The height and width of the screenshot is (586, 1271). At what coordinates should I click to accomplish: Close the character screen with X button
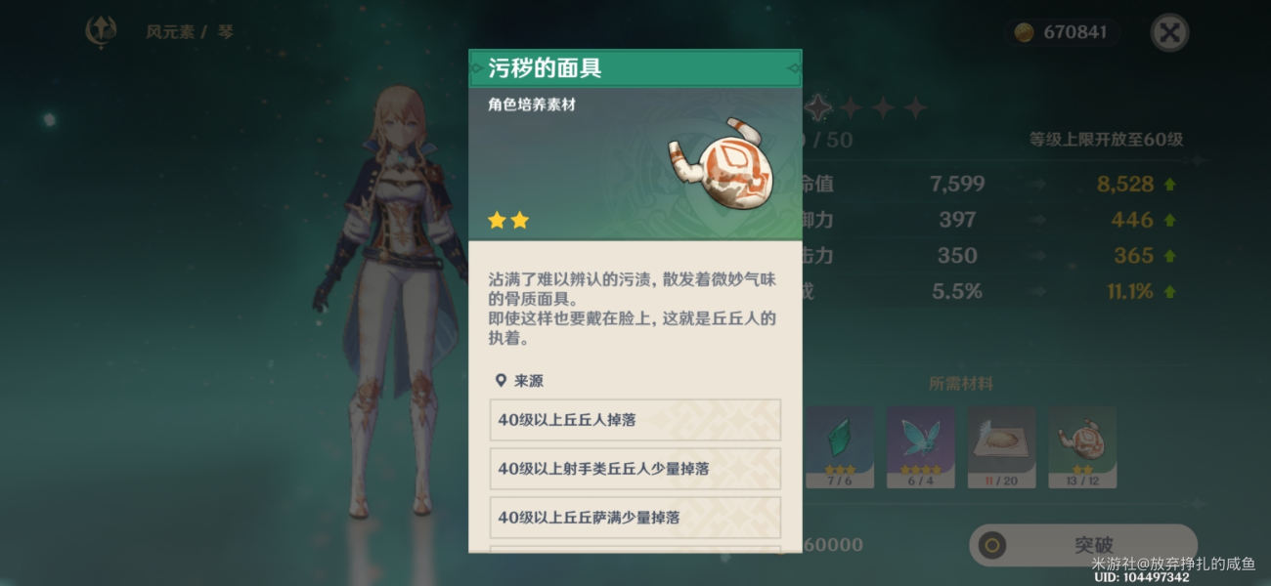tap(1169, 32)
